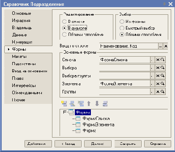Select Быстрый выбор option

(122, 28)
